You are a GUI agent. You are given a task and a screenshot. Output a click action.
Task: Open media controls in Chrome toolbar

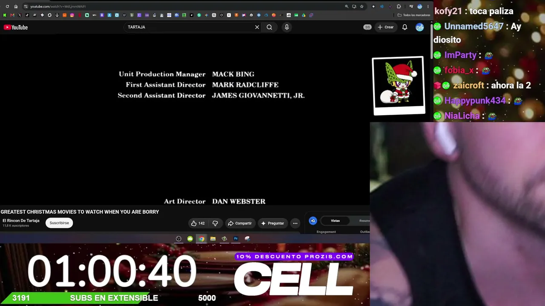click(411, 6)
